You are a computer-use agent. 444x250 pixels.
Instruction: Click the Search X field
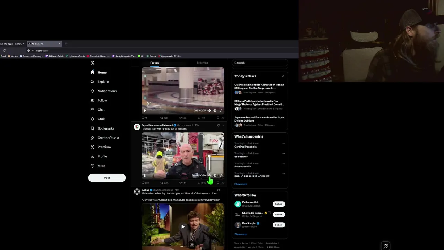[x=260, y=62]
